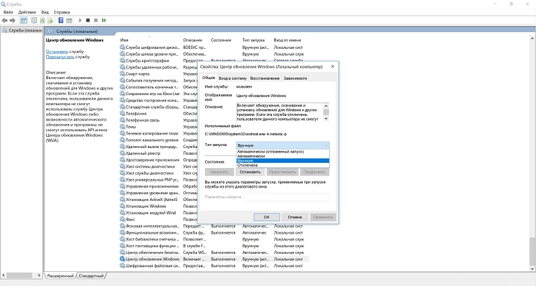Select the Общие tab in the dialog
Viewport: 536px width, 286px height.
coord(208,78)
